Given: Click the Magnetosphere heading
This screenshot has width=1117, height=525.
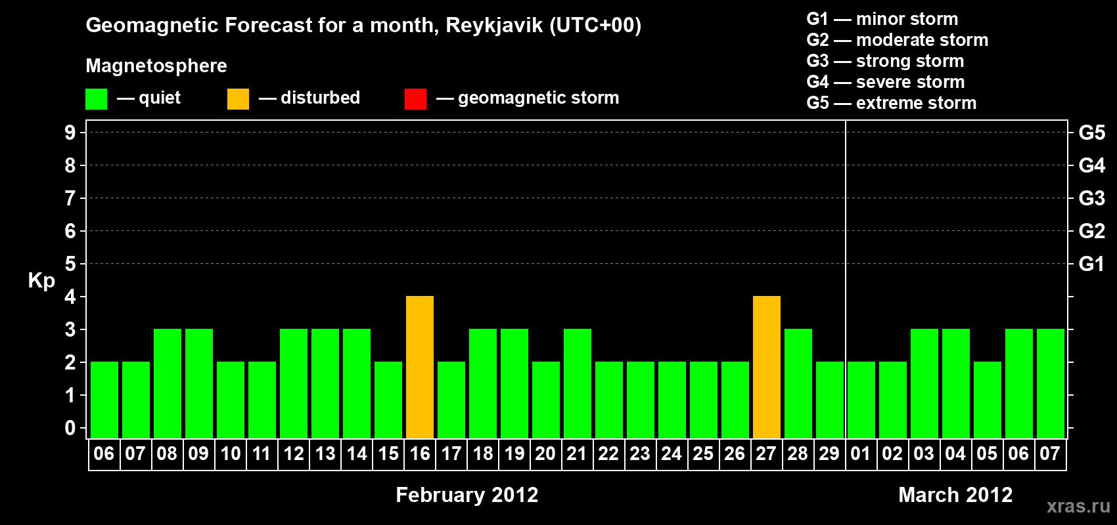Looking at the screenshot, I should click(x=156, y=66).
